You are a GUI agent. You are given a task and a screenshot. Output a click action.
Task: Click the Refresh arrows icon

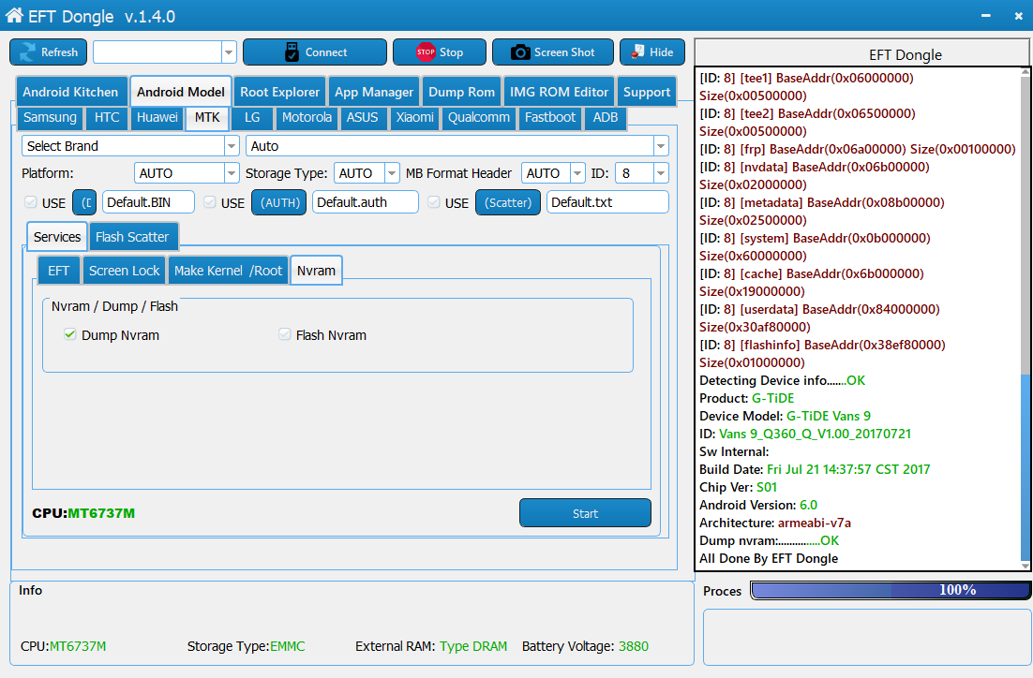(27, 52)
